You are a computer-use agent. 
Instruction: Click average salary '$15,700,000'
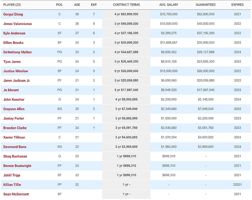click(x=169, y=14)
